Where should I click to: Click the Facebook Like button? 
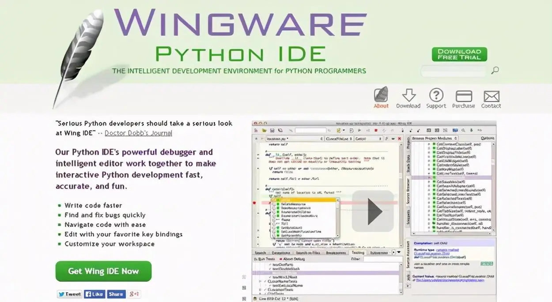tap(95, 294)
